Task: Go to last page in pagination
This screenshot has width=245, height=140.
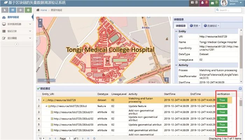Action: point(88,139)
